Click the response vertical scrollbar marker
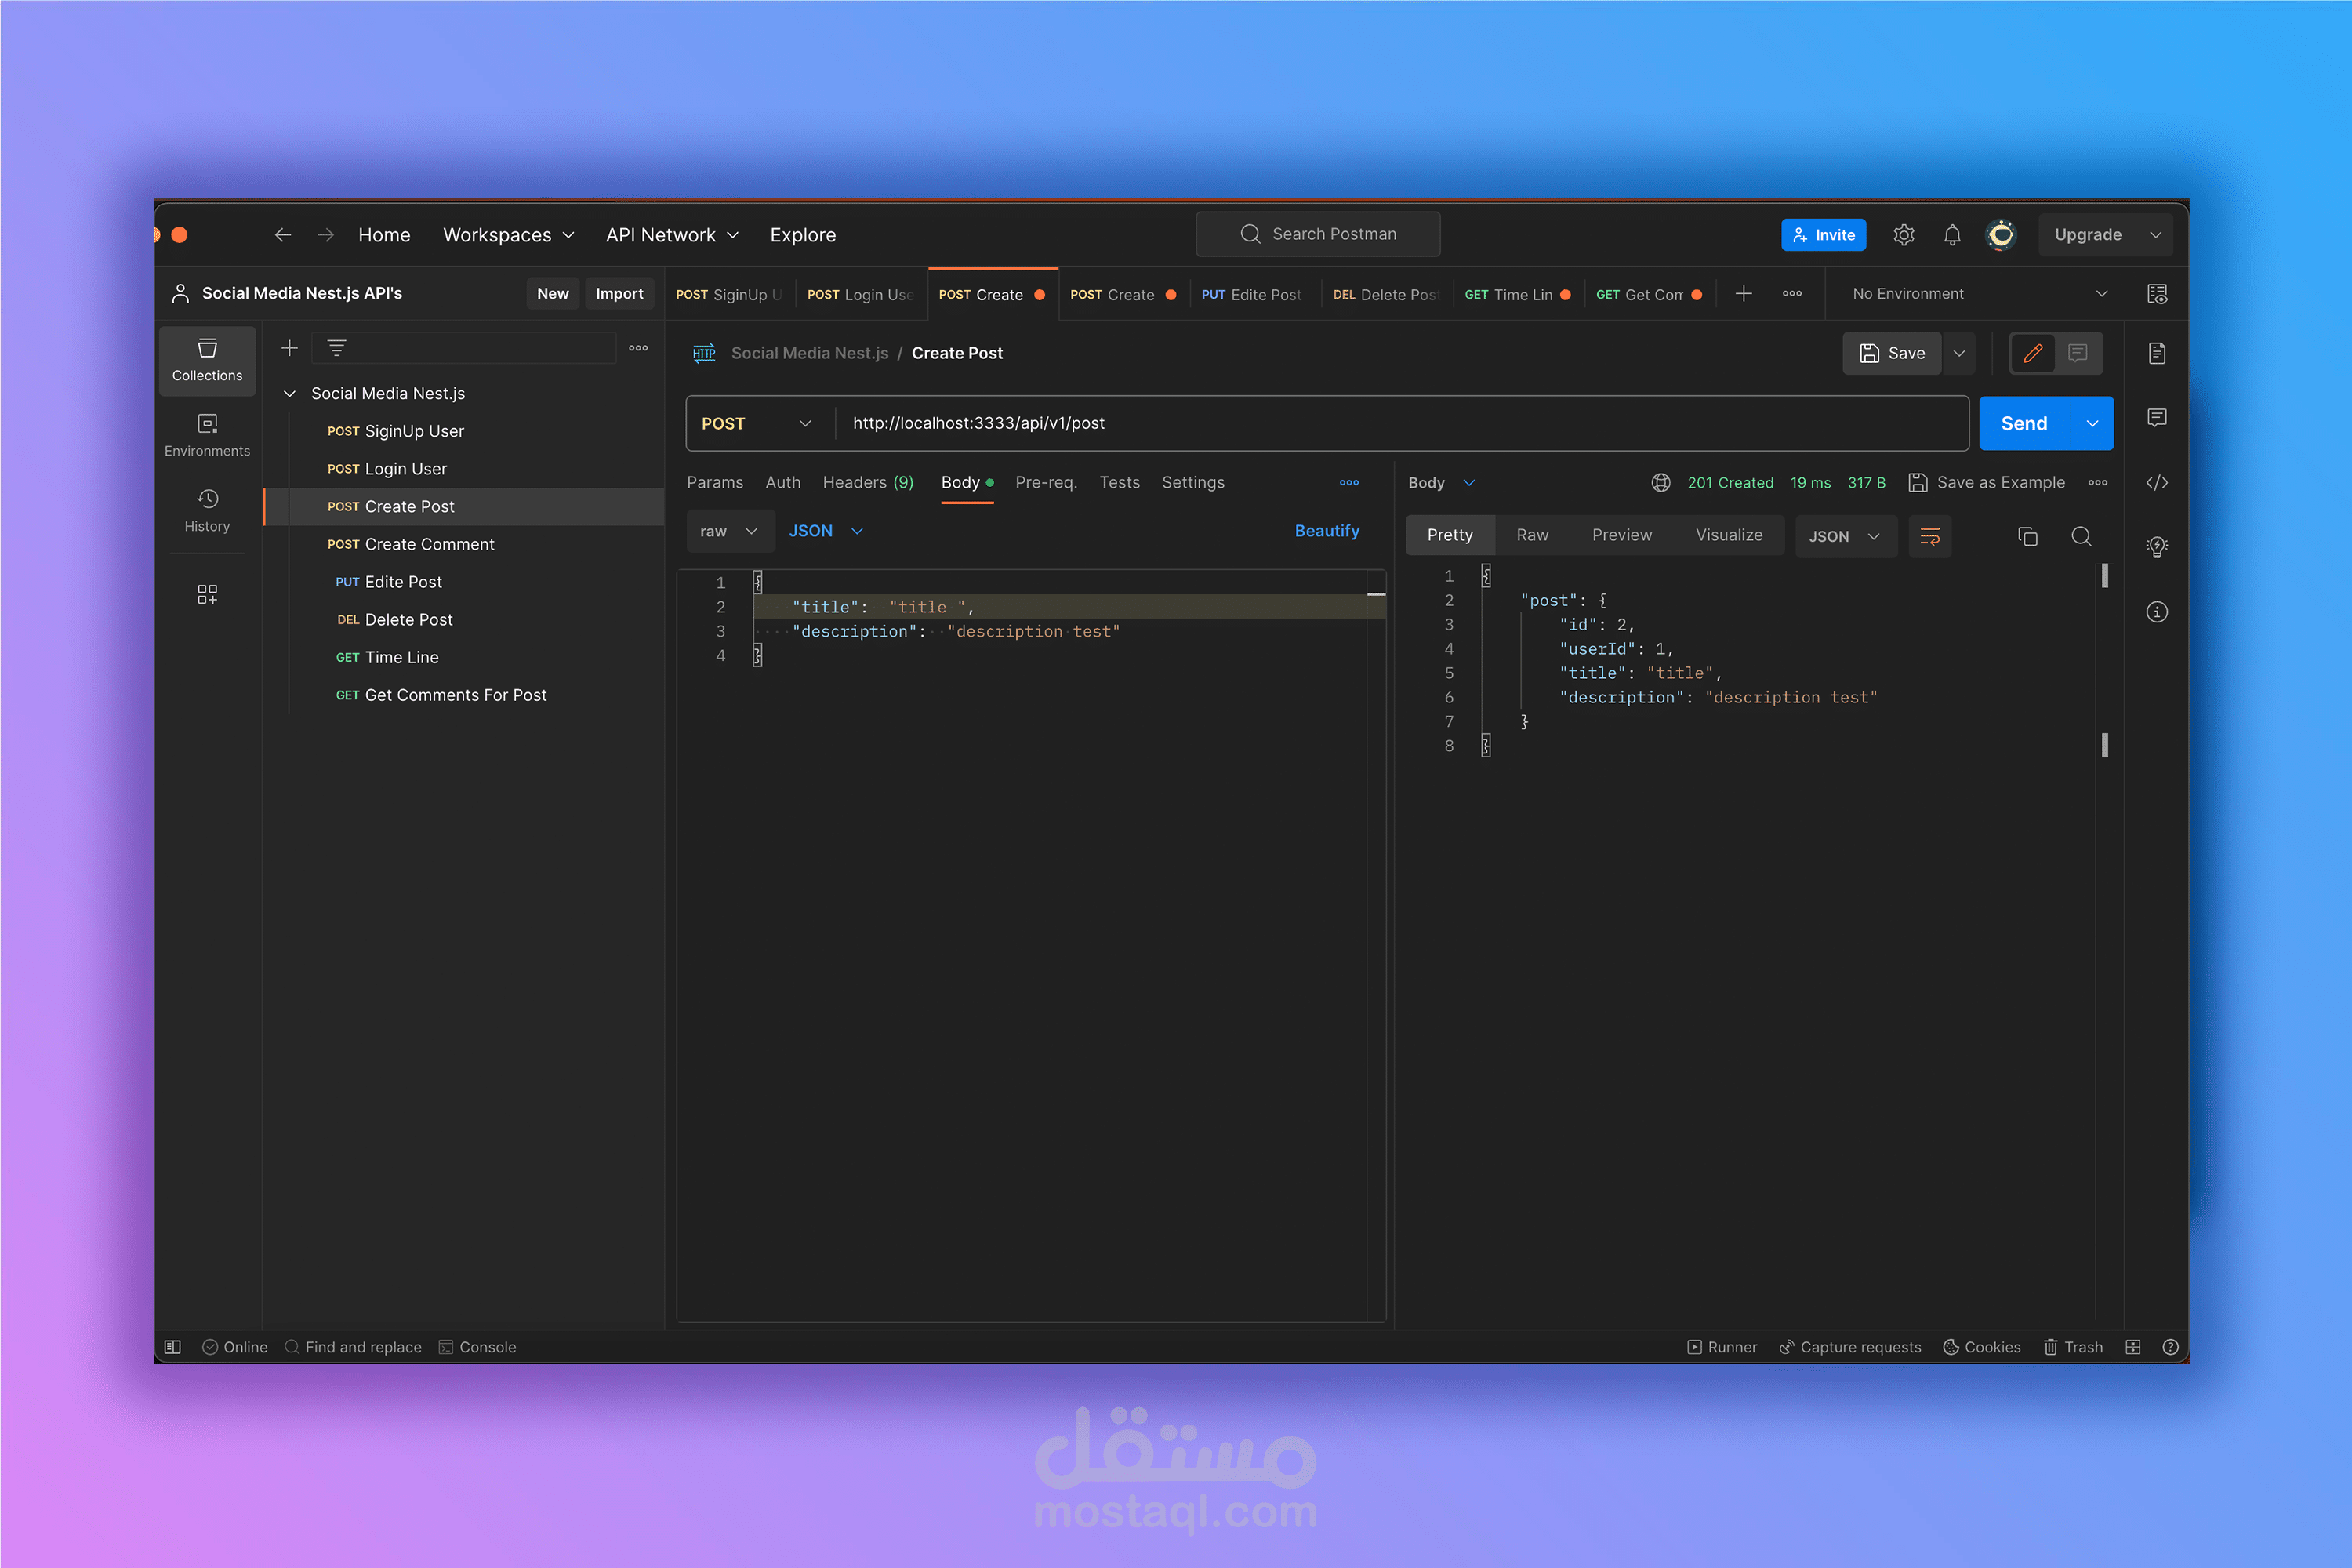Image resolution: width=2352 pixels, height=1568 pixels. click(x=2105, y=576)
